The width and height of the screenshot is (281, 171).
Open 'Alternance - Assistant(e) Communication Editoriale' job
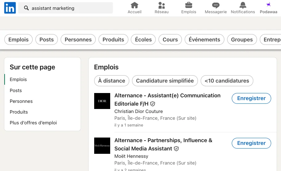tap(167, 99)
